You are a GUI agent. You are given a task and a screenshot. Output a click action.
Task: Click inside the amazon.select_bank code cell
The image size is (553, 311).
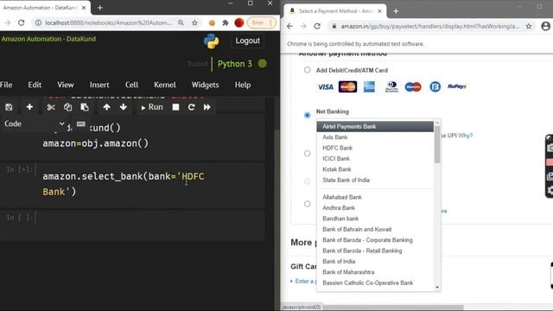(x=149, y=184)
